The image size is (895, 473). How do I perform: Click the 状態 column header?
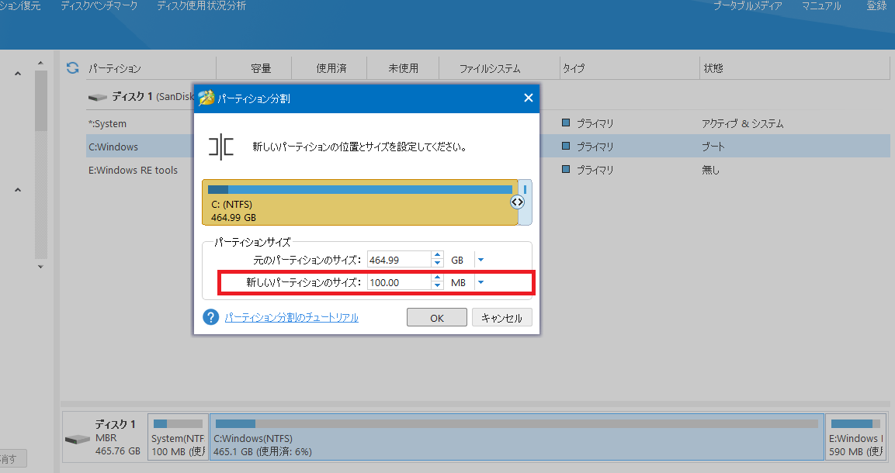(x=713, y=68)
